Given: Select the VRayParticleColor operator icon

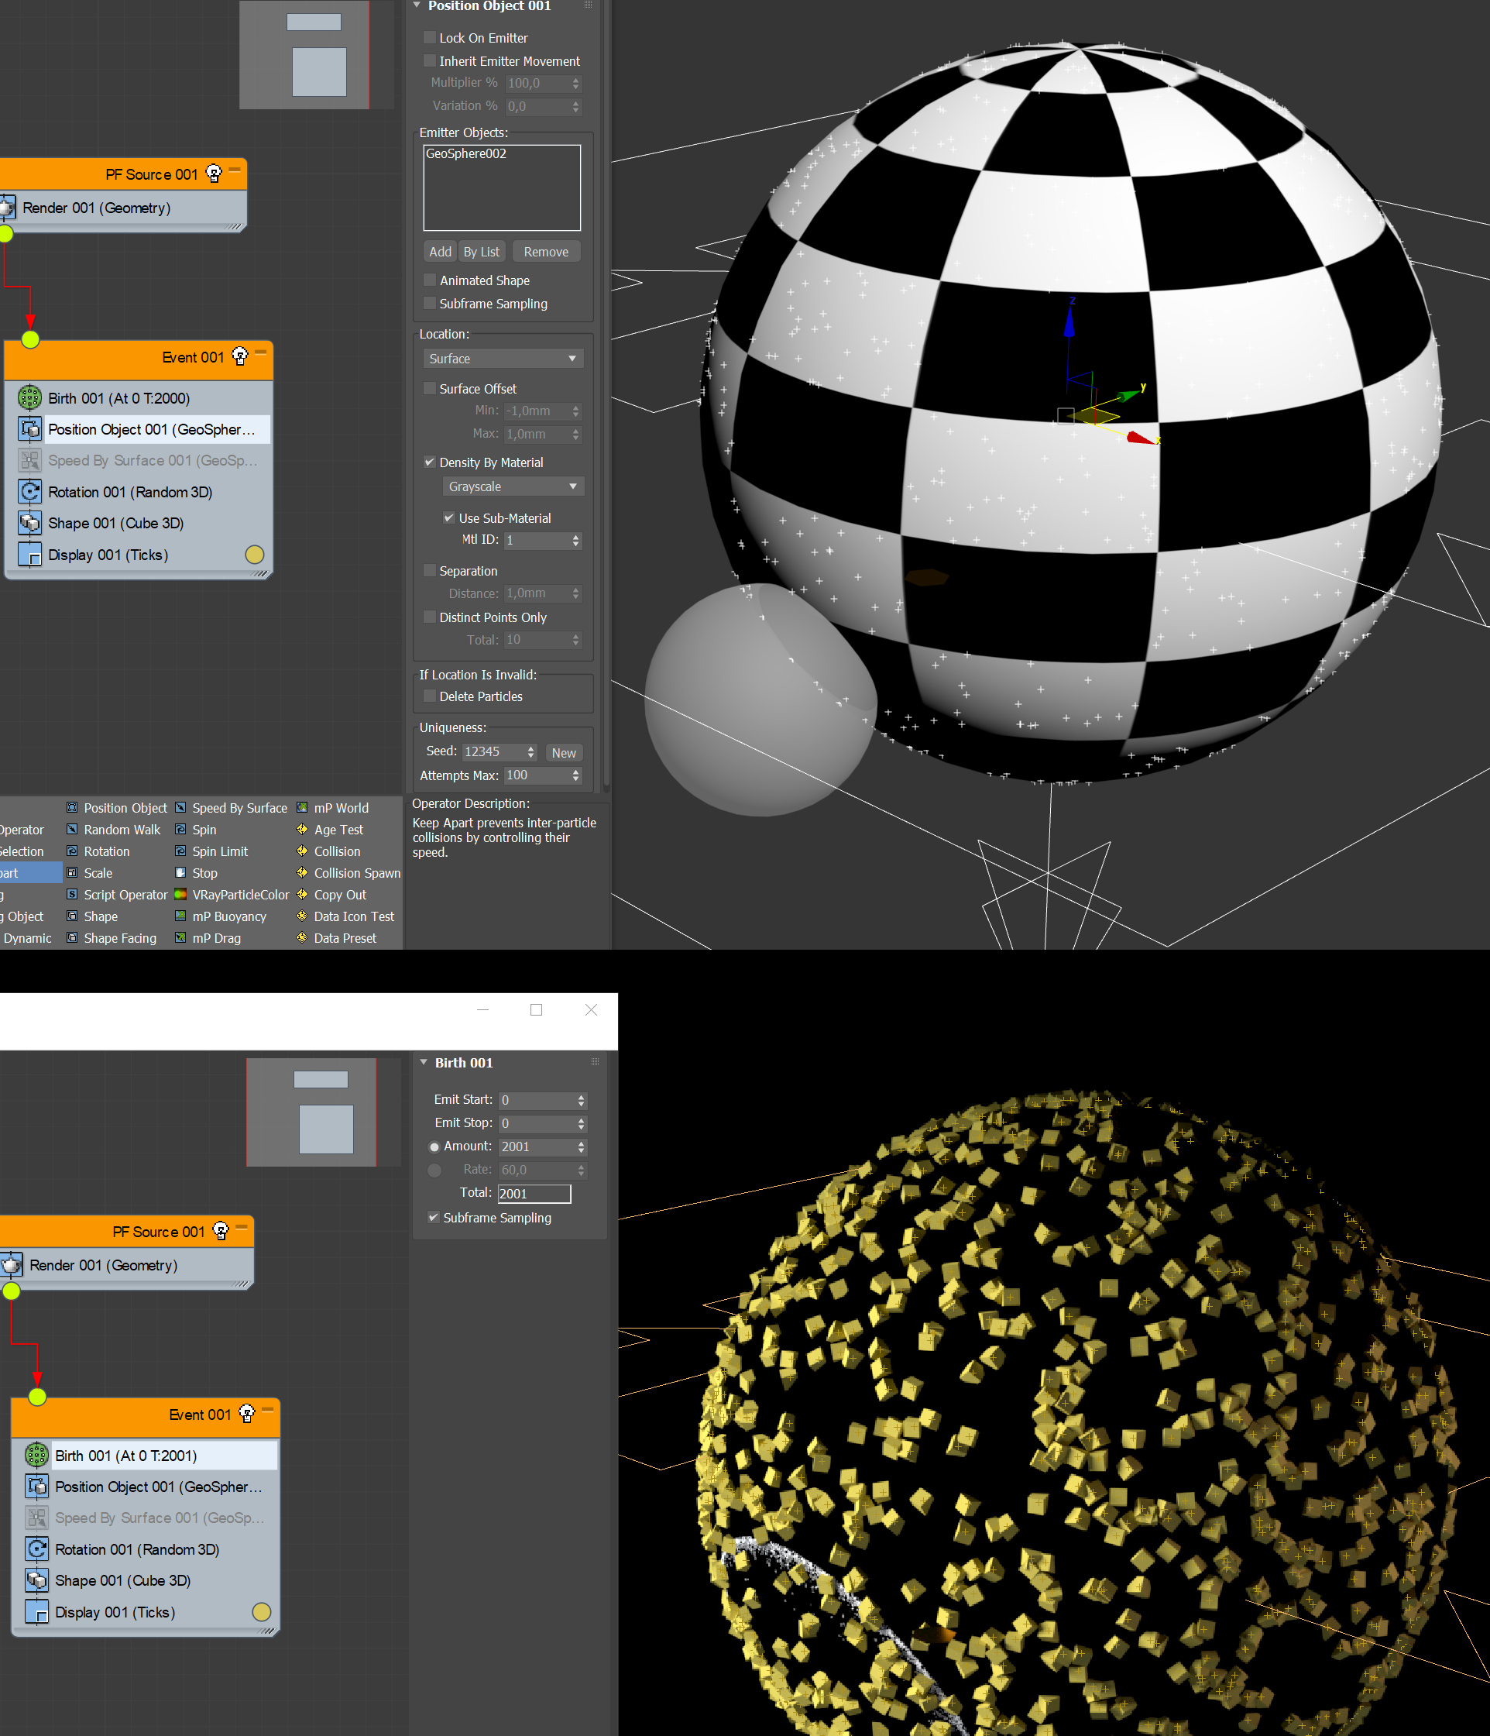Looking at the screenshot, I should (180, 895).
